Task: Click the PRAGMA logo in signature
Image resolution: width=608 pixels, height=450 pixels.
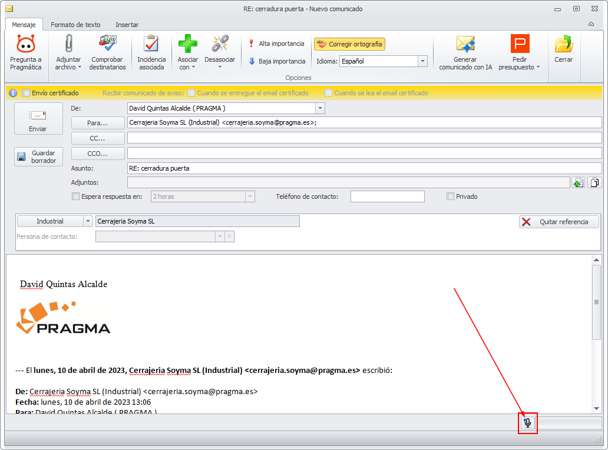Action: (x=63, y=318)
